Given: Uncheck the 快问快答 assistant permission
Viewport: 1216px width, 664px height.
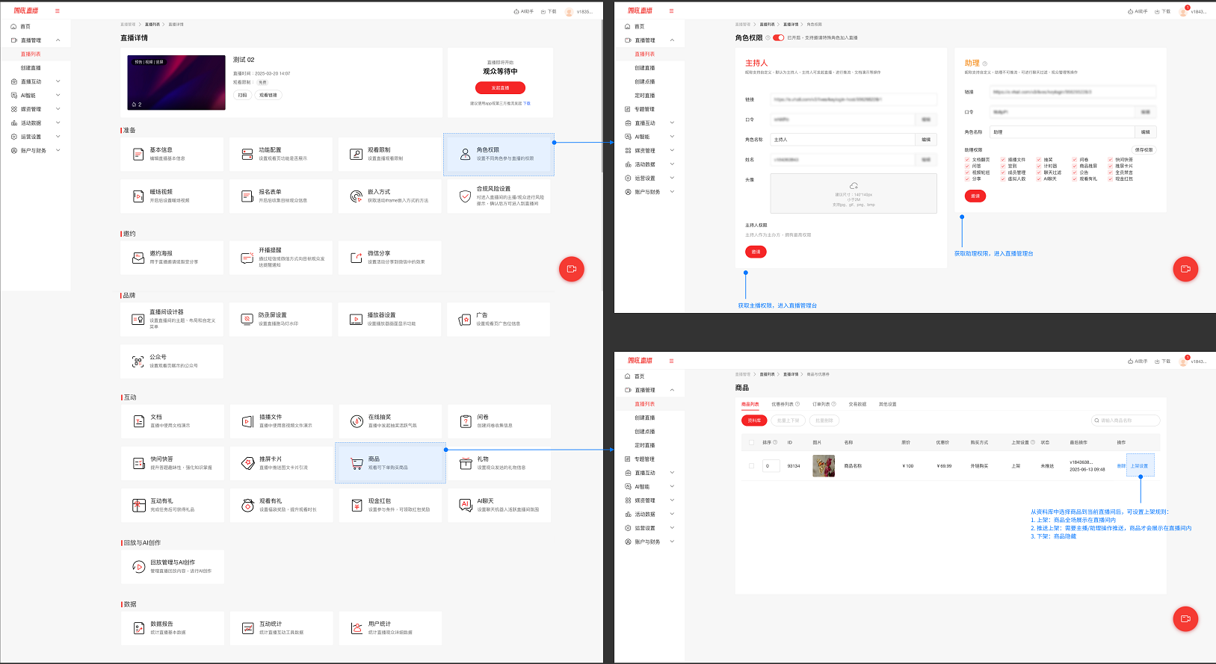Looking at the screenshot, I should [1111, 160].
